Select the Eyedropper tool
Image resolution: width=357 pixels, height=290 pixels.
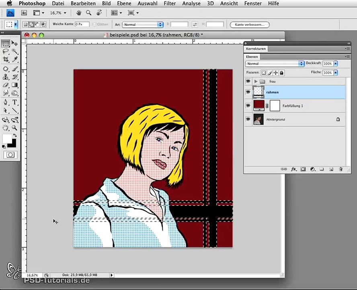tap(14, 59)
